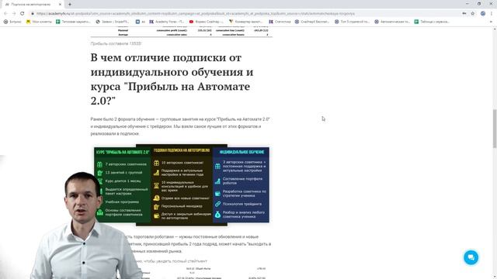Screen dimensions: 497x279
Task: Open the blue chat widget button
Action: [471, 257]
